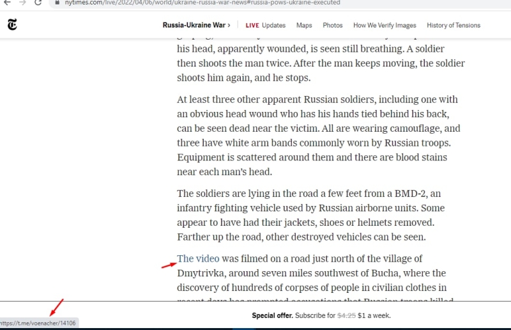Click the New York Times logo icon
The image size is (511, 330).
pos(12,25)
